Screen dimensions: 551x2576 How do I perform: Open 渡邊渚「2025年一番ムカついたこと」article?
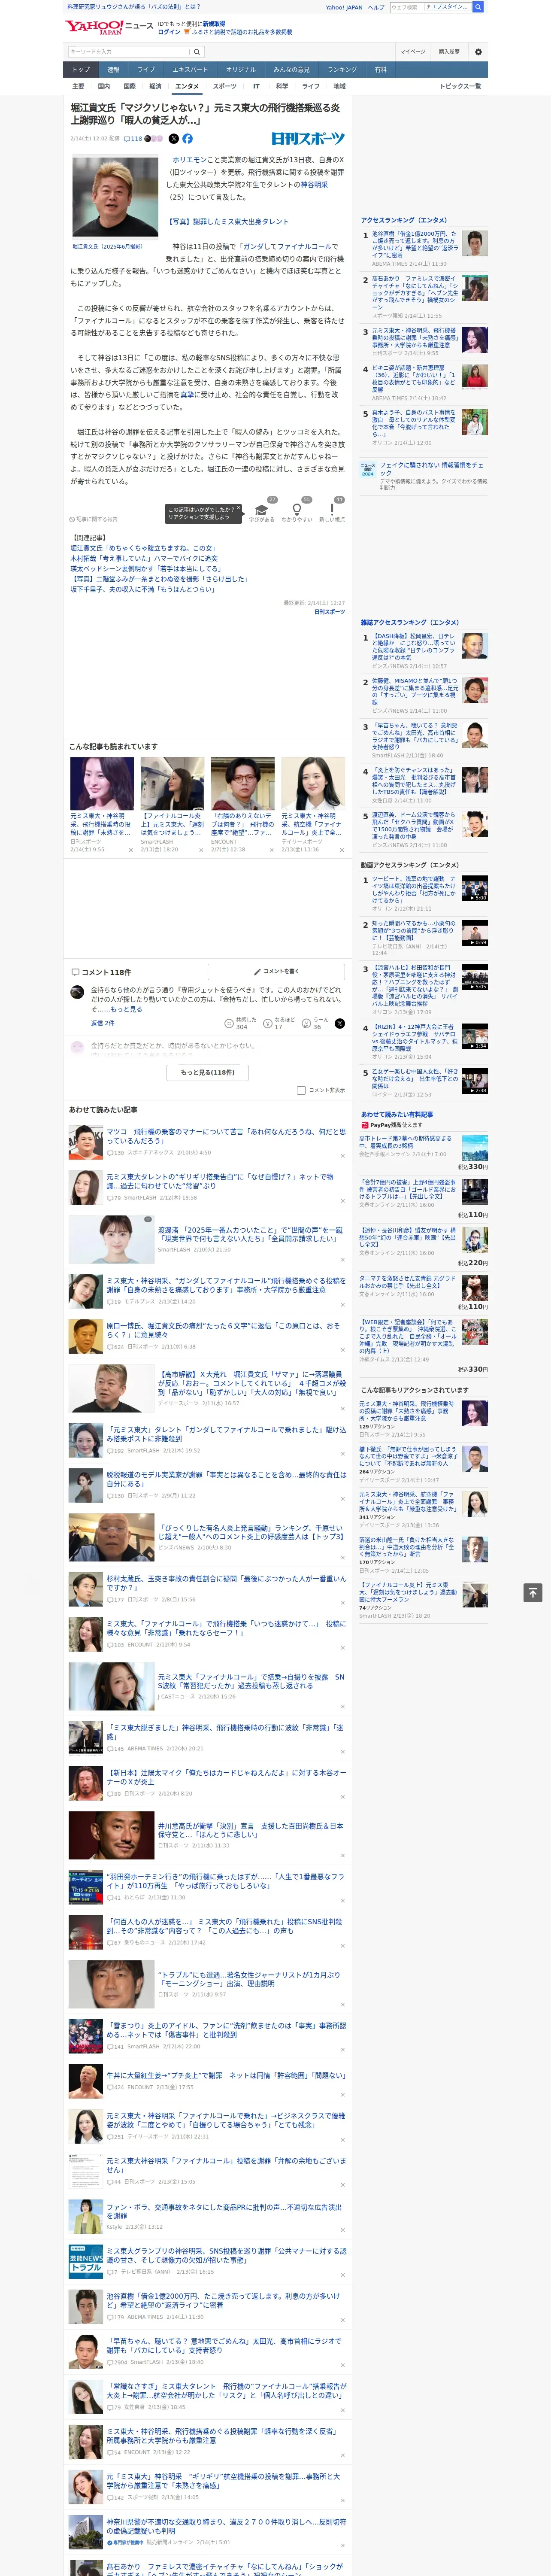251,1234
